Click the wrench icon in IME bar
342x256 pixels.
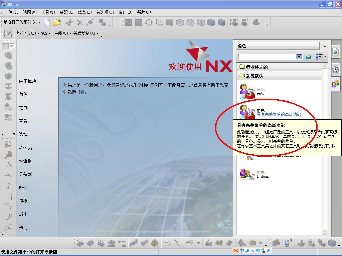(269, 251)
